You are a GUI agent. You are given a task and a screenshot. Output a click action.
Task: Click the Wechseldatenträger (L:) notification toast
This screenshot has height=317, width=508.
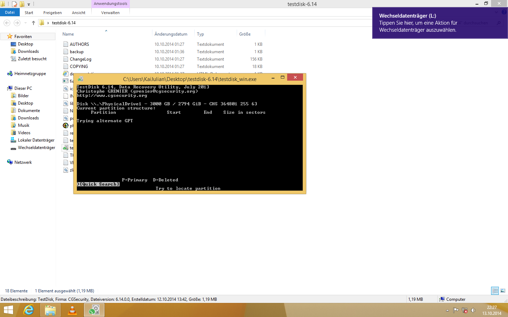[x=440, y=23]
